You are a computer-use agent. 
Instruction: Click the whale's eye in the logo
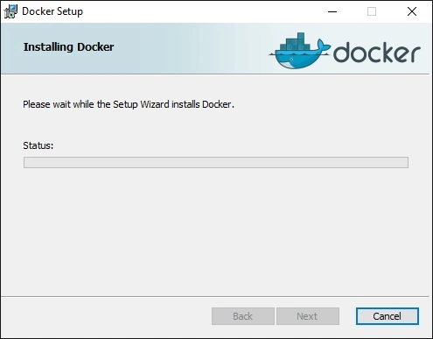[291, 60]
